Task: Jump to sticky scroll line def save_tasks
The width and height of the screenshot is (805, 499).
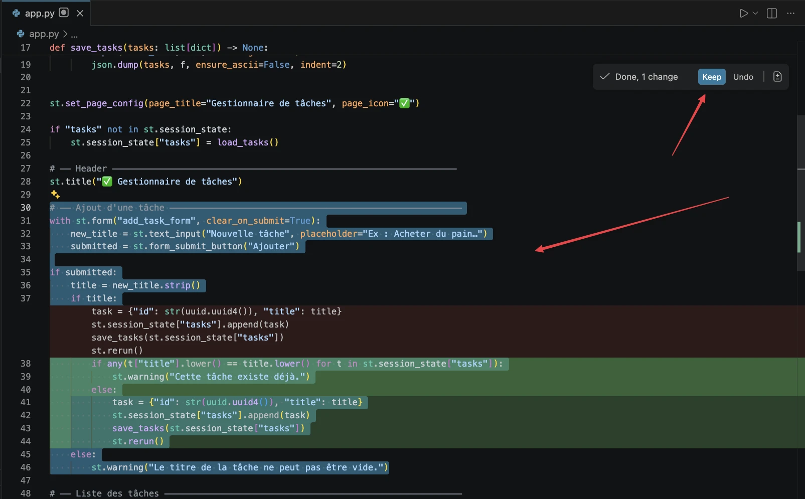Action: point(158,48)
